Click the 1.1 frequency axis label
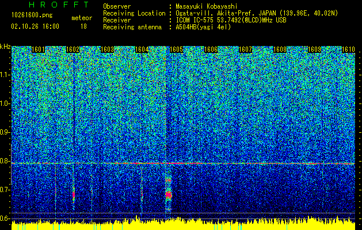The width and height of the screenshot is (362, 230). point(5,75)
